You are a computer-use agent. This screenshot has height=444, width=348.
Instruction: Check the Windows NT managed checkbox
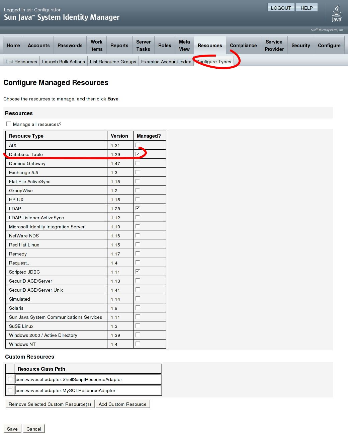[x=138, y=344]
